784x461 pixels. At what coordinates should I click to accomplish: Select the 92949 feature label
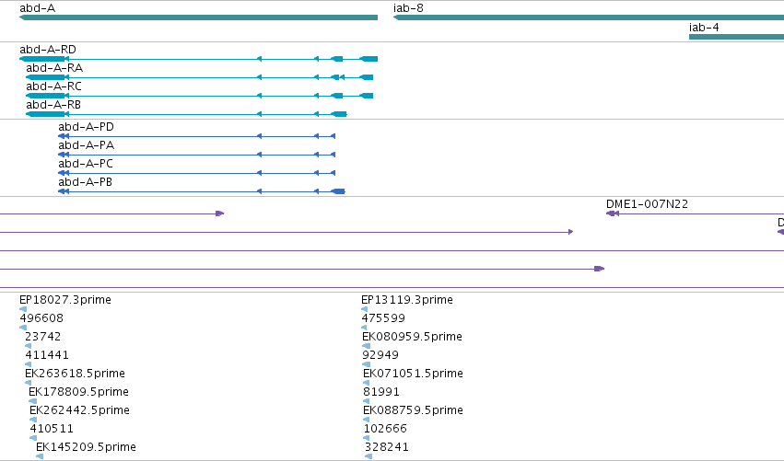pyautogui.click(x=380, y=355)
